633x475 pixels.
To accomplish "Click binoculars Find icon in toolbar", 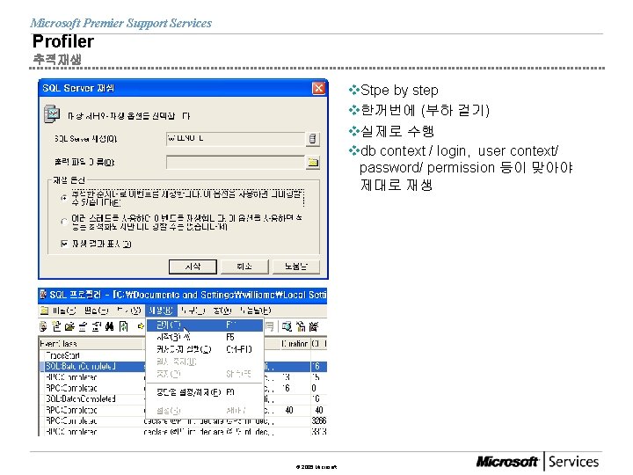I will 109,326.
